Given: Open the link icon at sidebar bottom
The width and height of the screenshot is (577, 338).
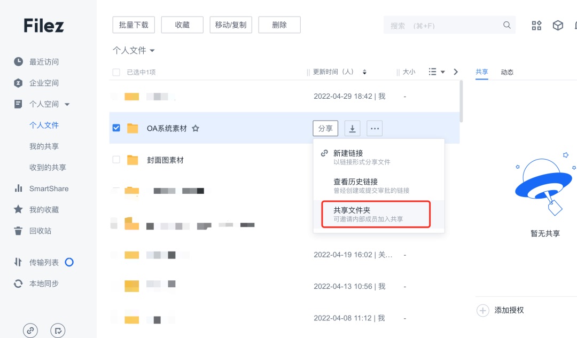Looking at the screenshot, I should [x=30, y=331].
